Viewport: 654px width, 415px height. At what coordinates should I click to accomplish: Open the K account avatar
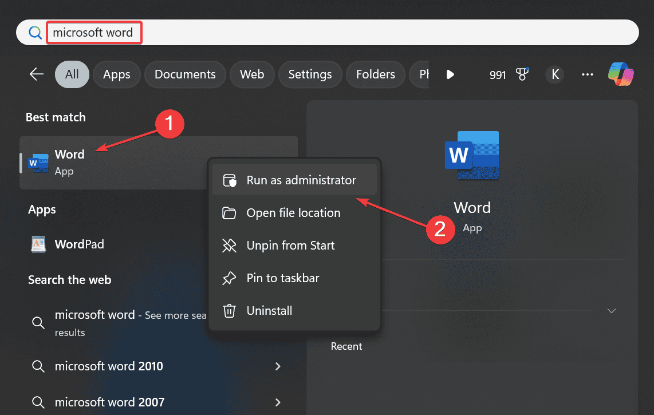click(555, 74)
